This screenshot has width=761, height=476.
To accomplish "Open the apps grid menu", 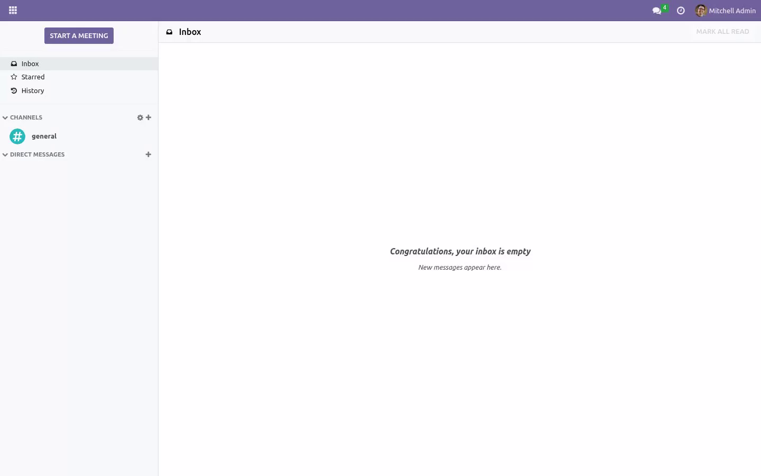I will [13, 11].
